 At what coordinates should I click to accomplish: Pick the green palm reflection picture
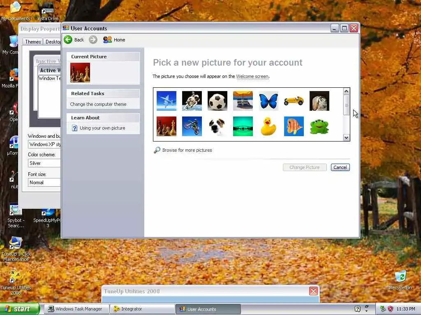click(243, 126)
